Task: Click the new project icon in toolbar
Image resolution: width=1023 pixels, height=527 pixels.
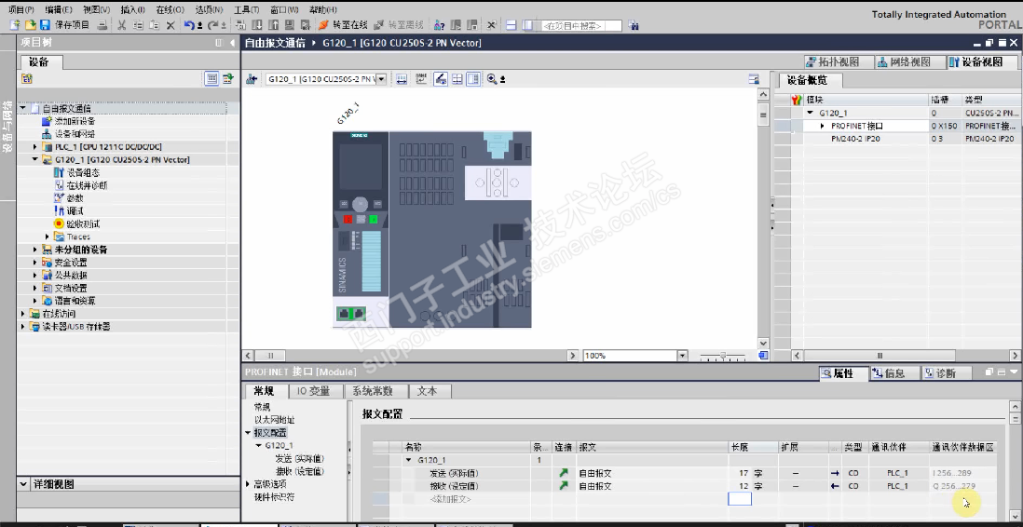Action: (x=15, y=25)
